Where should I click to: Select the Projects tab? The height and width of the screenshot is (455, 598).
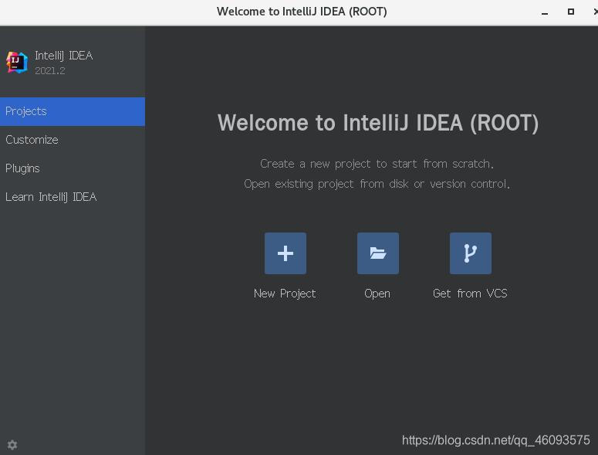73,111
